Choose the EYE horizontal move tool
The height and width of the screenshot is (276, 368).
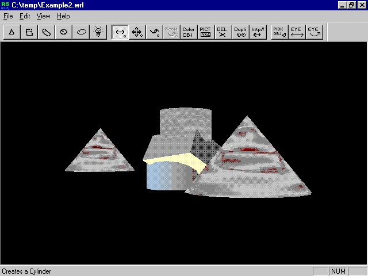point(297,32)
